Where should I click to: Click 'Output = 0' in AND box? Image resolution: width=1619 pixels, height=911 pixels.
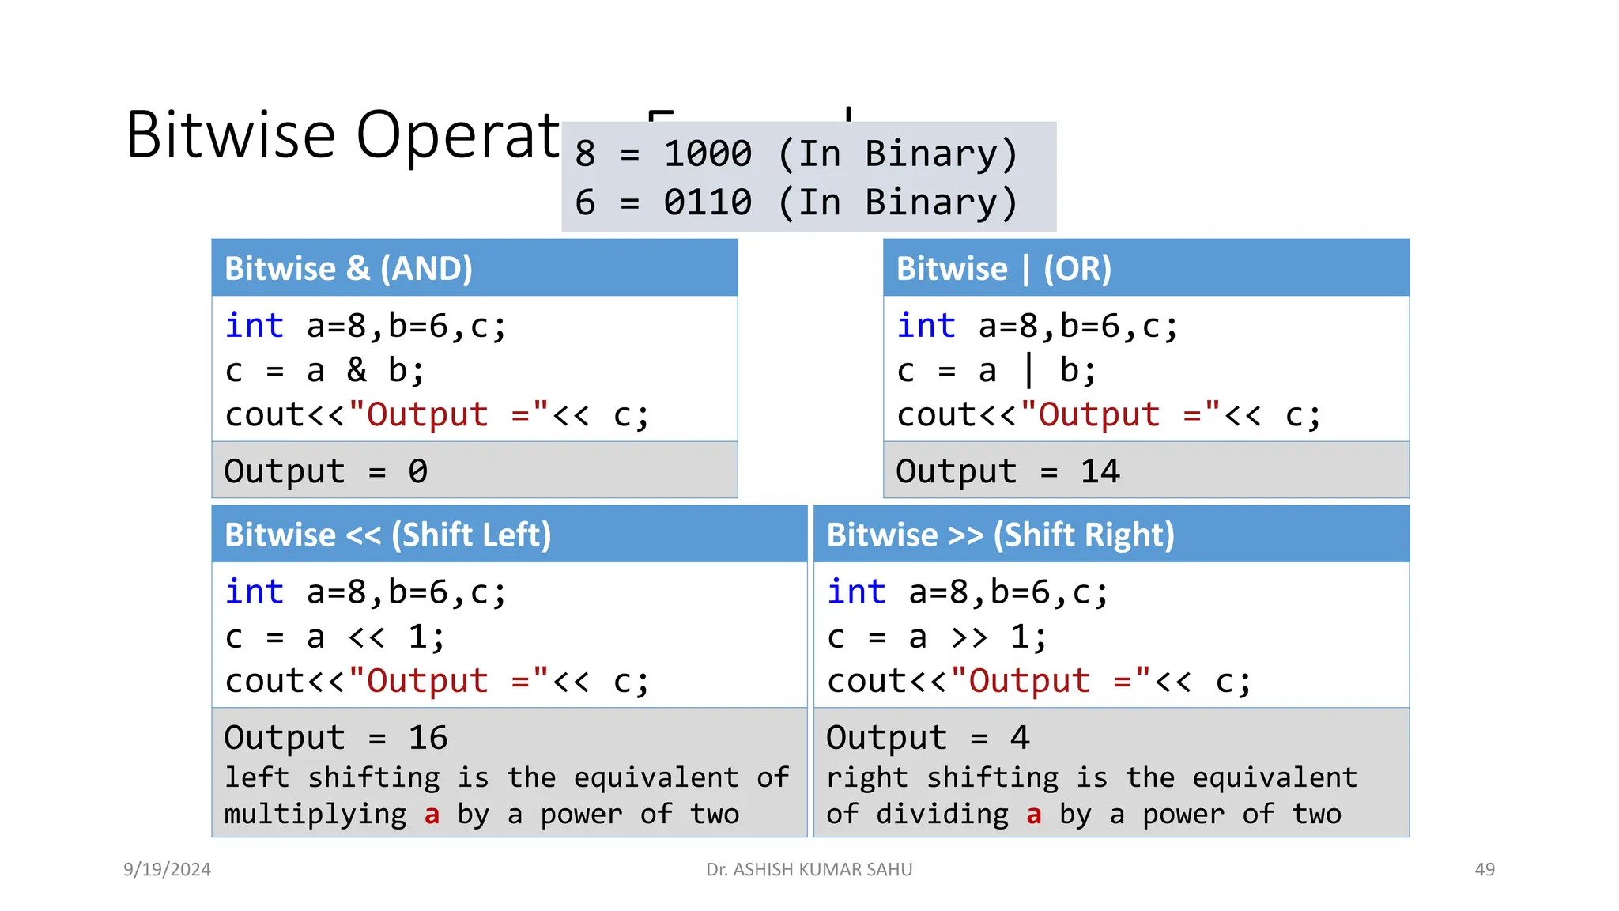click(326, 471)
